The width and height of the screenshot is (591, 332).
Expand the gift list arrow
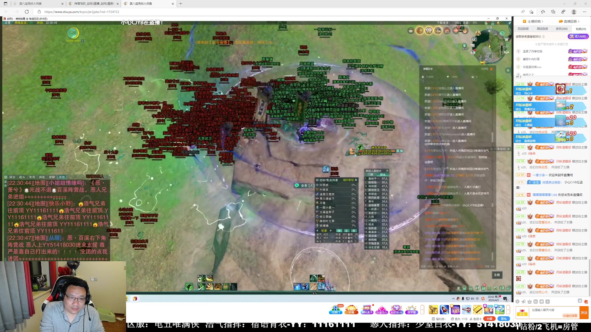(508, 310)
